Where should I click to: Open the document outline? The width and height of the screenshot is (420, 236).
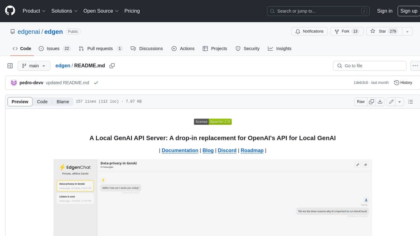point(410,102)
